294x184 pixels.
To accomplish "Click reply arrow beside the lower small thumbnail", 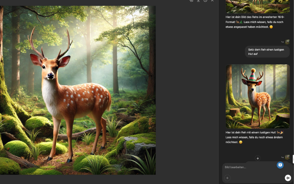I will [283, 158].
